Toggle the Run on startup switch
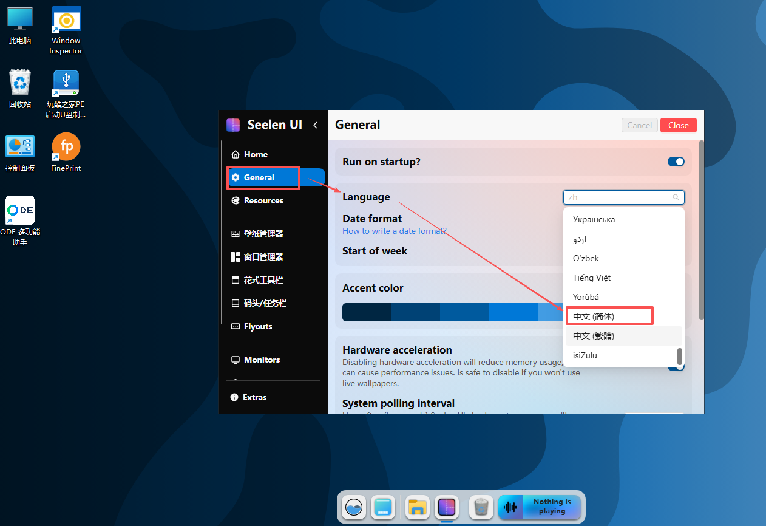This screenshot has height=526, width=766. click(676, 162)
